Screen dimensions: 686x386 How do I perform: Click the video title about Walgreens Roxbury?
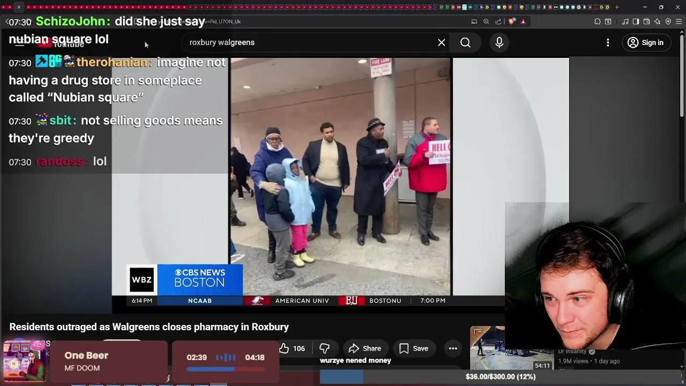(149, 327)
